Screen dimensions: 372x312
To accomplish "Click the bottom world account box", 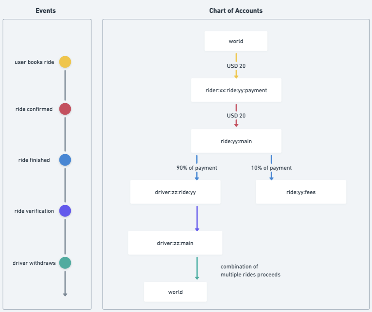I will 175,292.
